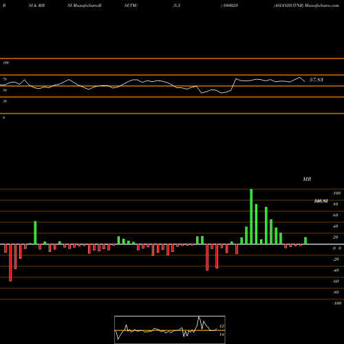Click the MR axis label -100
Screen dimensions: 344x344
[x=336, y=303]
